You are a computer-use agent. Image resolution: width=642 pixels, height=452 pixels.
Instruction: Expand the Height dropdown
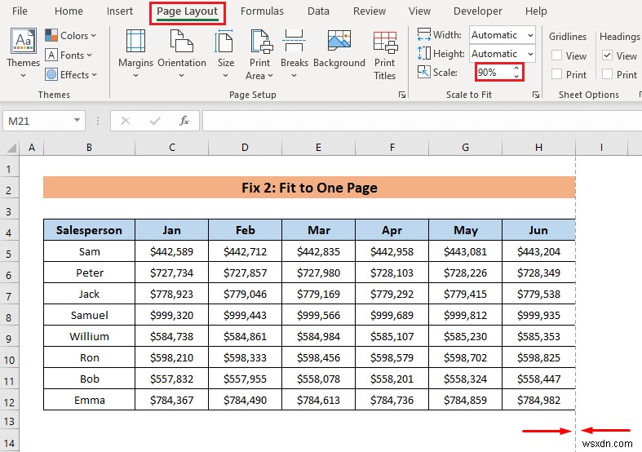pos(529,54)
